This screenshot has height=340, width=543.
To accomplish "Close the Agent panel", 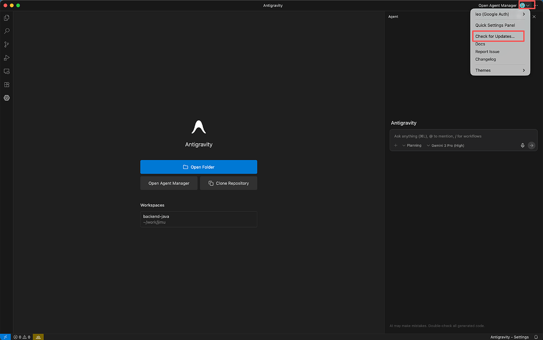I will pos(534,17).
